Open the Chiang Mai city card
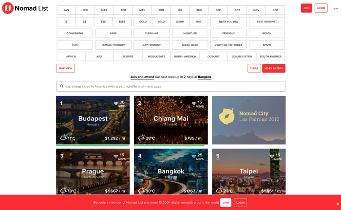341x210 pixels. (170, 120)
